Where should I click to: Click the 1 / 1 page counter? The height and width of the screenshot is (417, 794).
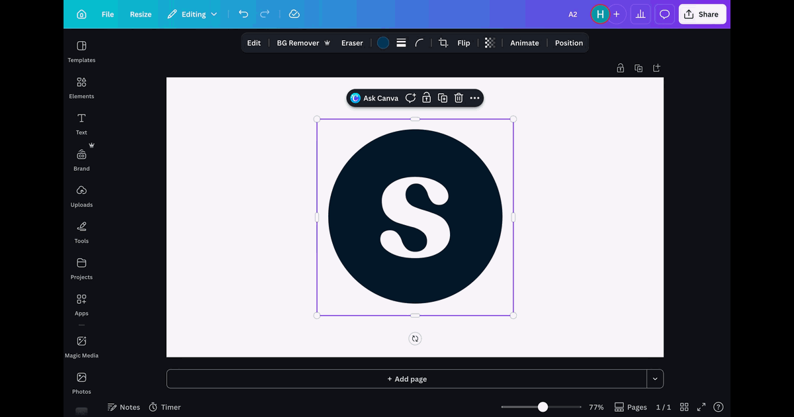(x=663, y=407)
